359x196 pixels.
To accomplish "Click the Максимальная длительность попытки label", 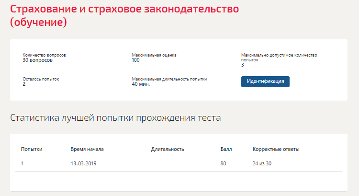I will [169, 79].
